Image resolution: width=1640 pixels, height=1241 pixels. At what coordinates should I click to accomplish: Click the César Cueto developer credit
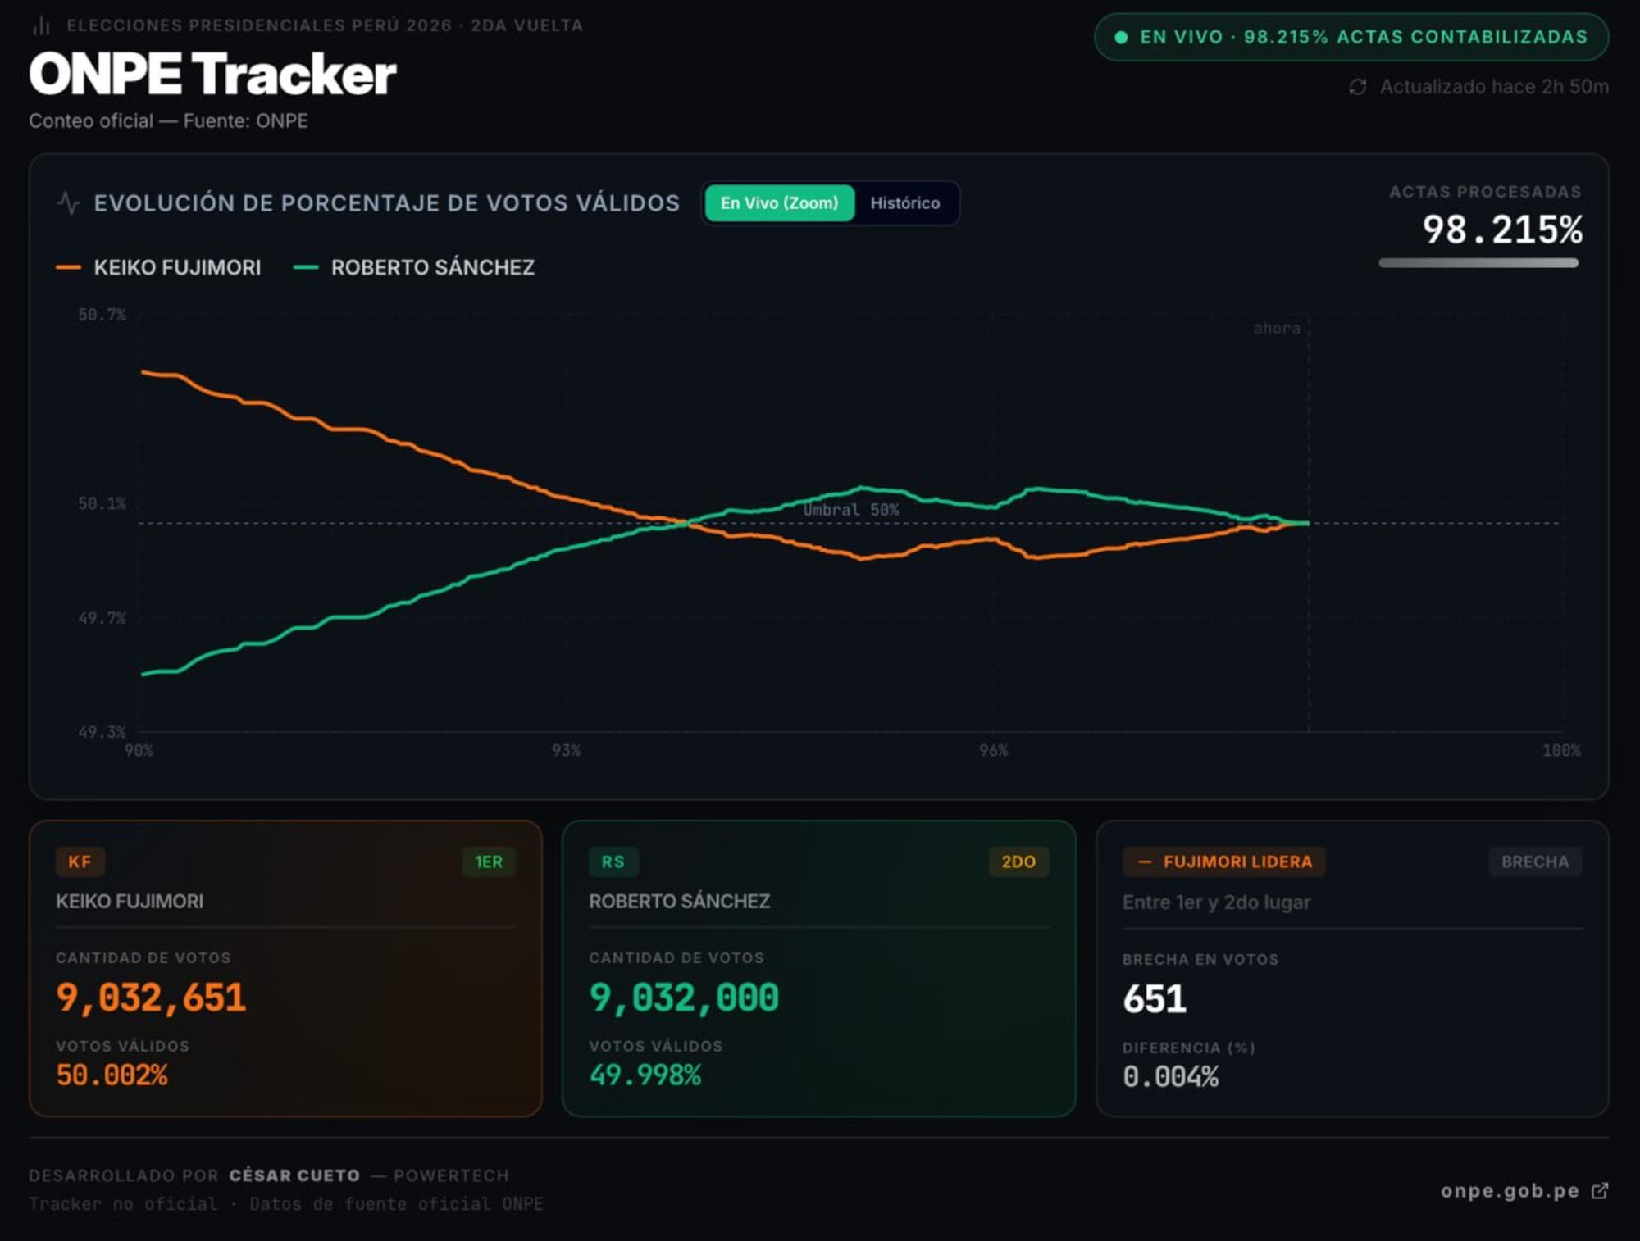tap(294, 1175)
